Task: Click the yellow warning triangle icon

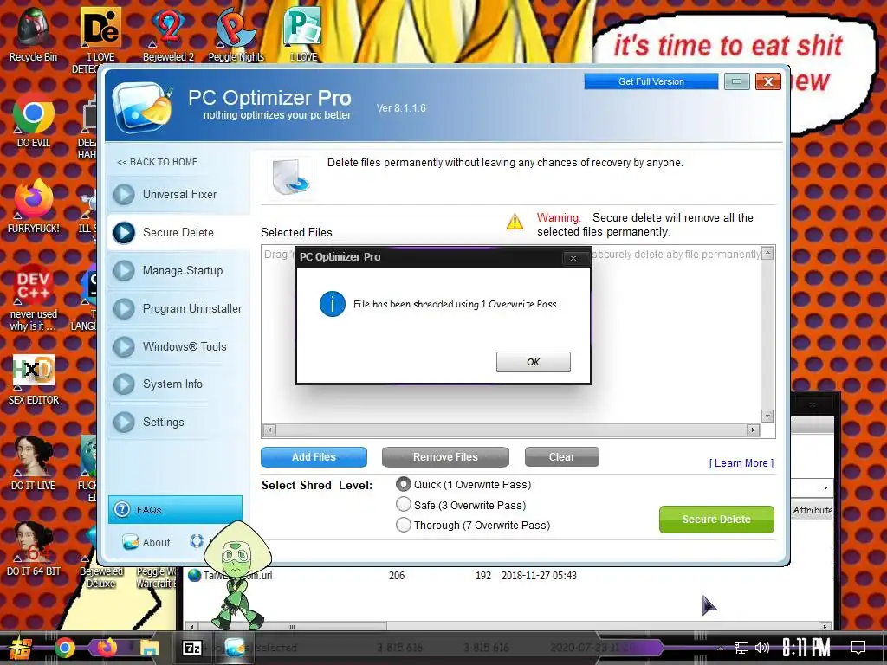Action: tap(515, 222)
